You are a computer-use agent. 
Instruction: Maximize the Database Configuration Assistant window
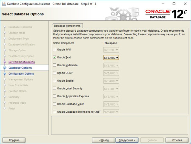click(x=174, y=4)
